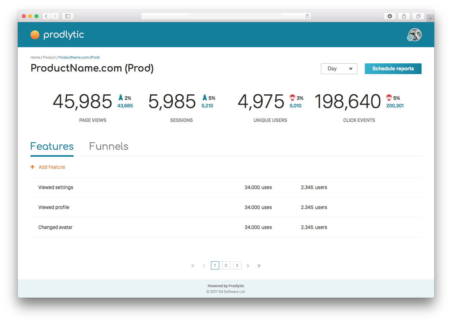The height and width of the screenshot is (323, 452).
Task: Click the previous value 200,301
Action: click(395, 106)
